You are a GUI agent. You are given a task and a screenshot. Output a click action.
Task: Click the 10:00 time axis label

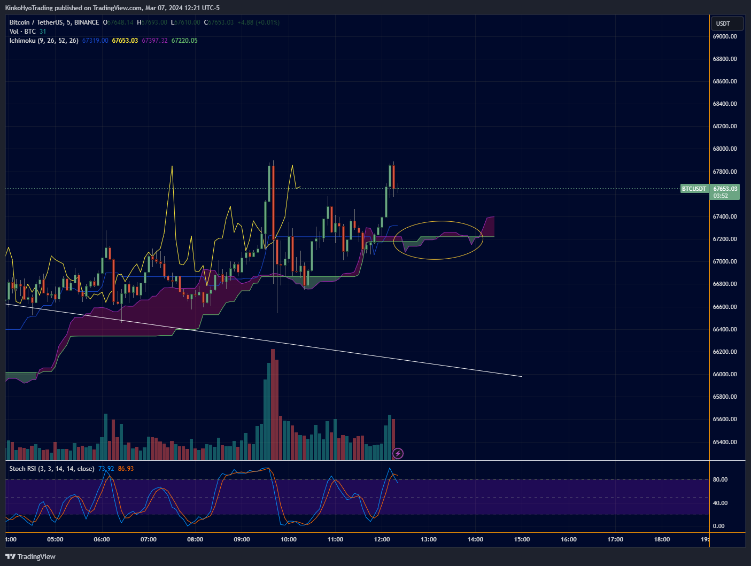[x=289, y=539]
